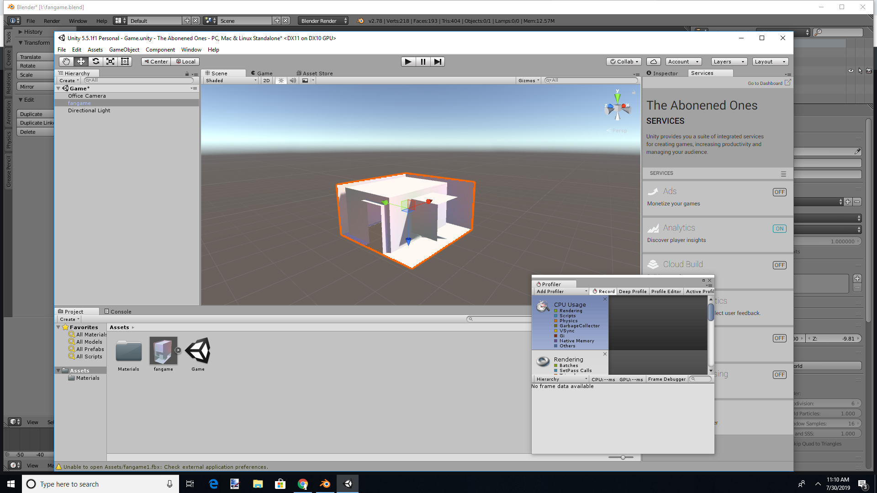Viewport: 877px width, 493px height.
Task: Toggle 2D view mode in Scene
Action: (x=266, y=80)
